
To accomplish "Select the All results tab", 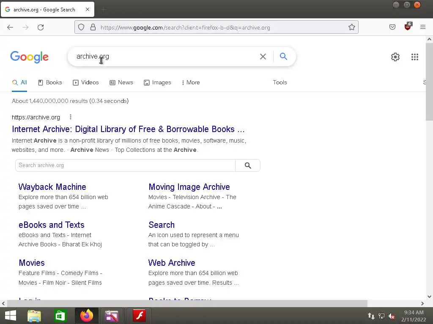I will [x=19, y=82].
